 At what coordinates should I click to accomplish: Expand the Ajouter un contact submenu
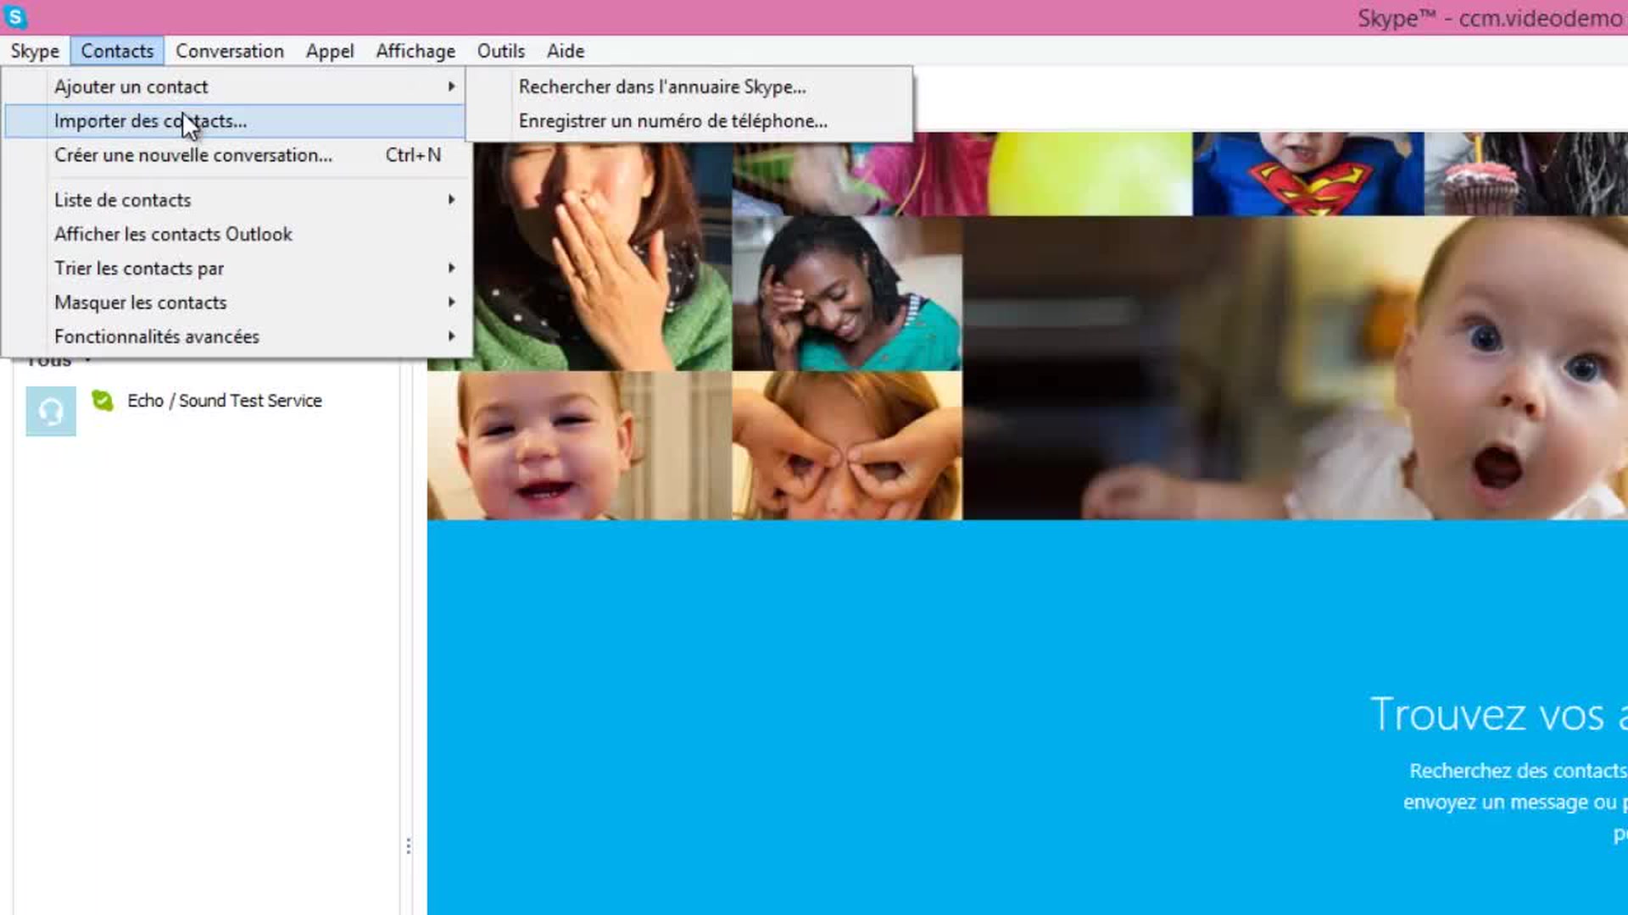click(131, 86)
